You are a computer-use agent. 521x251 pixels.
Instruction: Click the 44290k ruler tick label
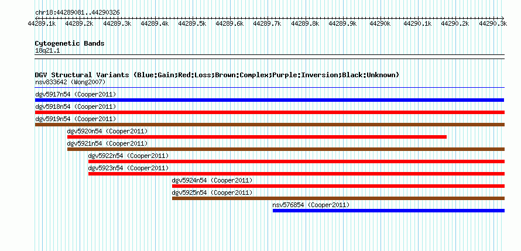[x=380, y=23]
